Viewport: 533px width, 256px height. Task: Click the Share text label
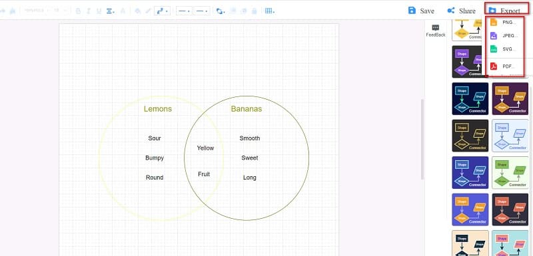coord(467,11)
